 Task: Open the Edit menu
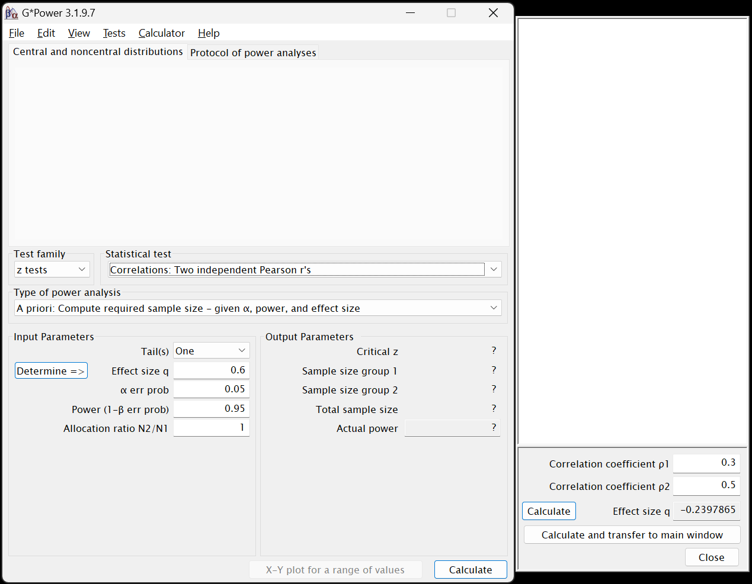[46, 33]
